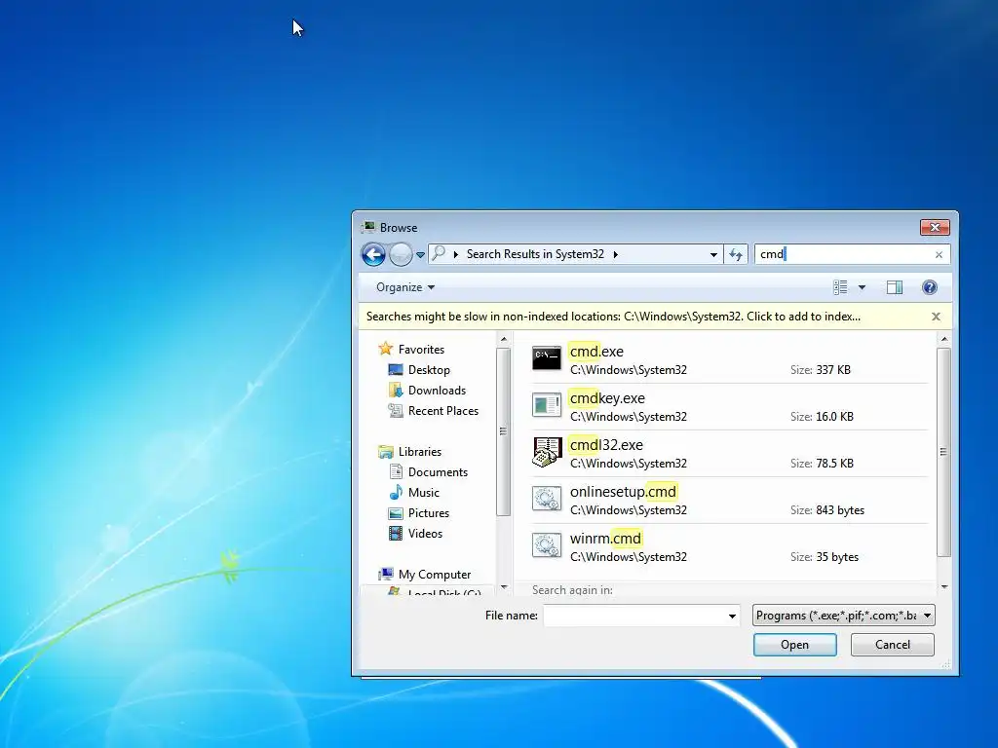The height and width of the screenshot is (748, 998).
Task: Select onlinesetup.cmd file name
Action: pyautogui.click(x=623, y=492)
